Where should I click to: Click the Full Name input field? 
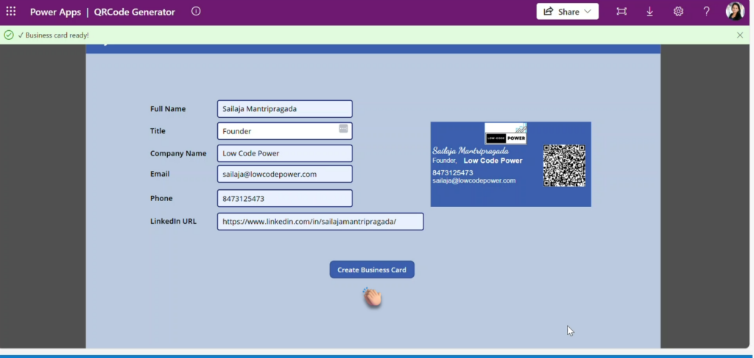[x=285, y=109]
